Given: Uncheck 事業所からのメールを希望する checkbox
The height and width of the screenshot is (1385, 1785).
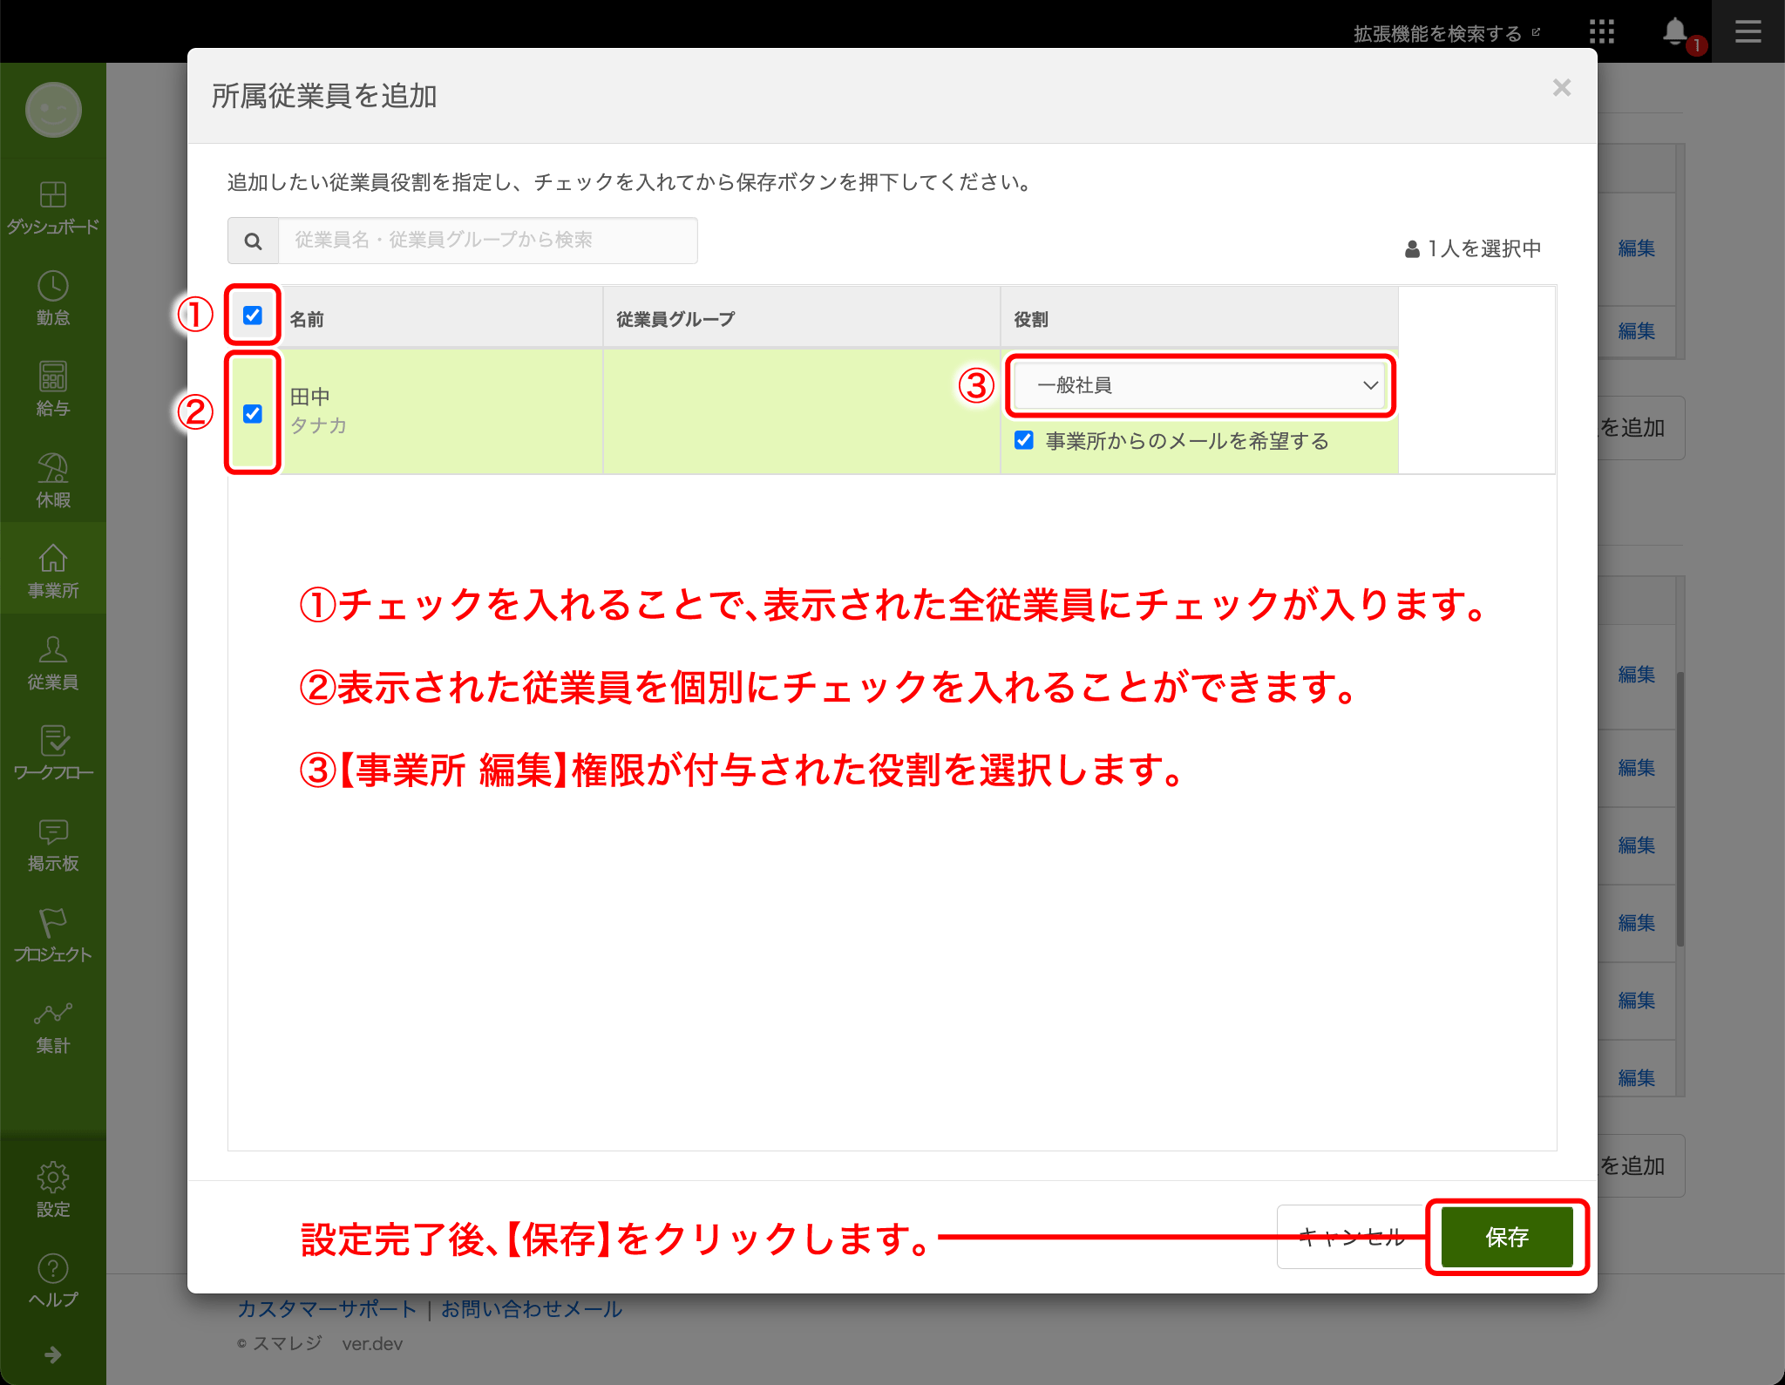Looking at the screenshot, I should point(1024,440).
